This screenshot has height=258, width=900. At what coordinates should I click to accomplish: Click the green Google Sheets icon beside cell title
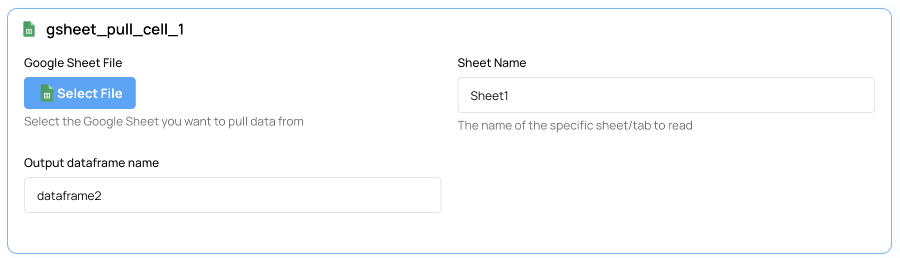(x=29, y=29)
